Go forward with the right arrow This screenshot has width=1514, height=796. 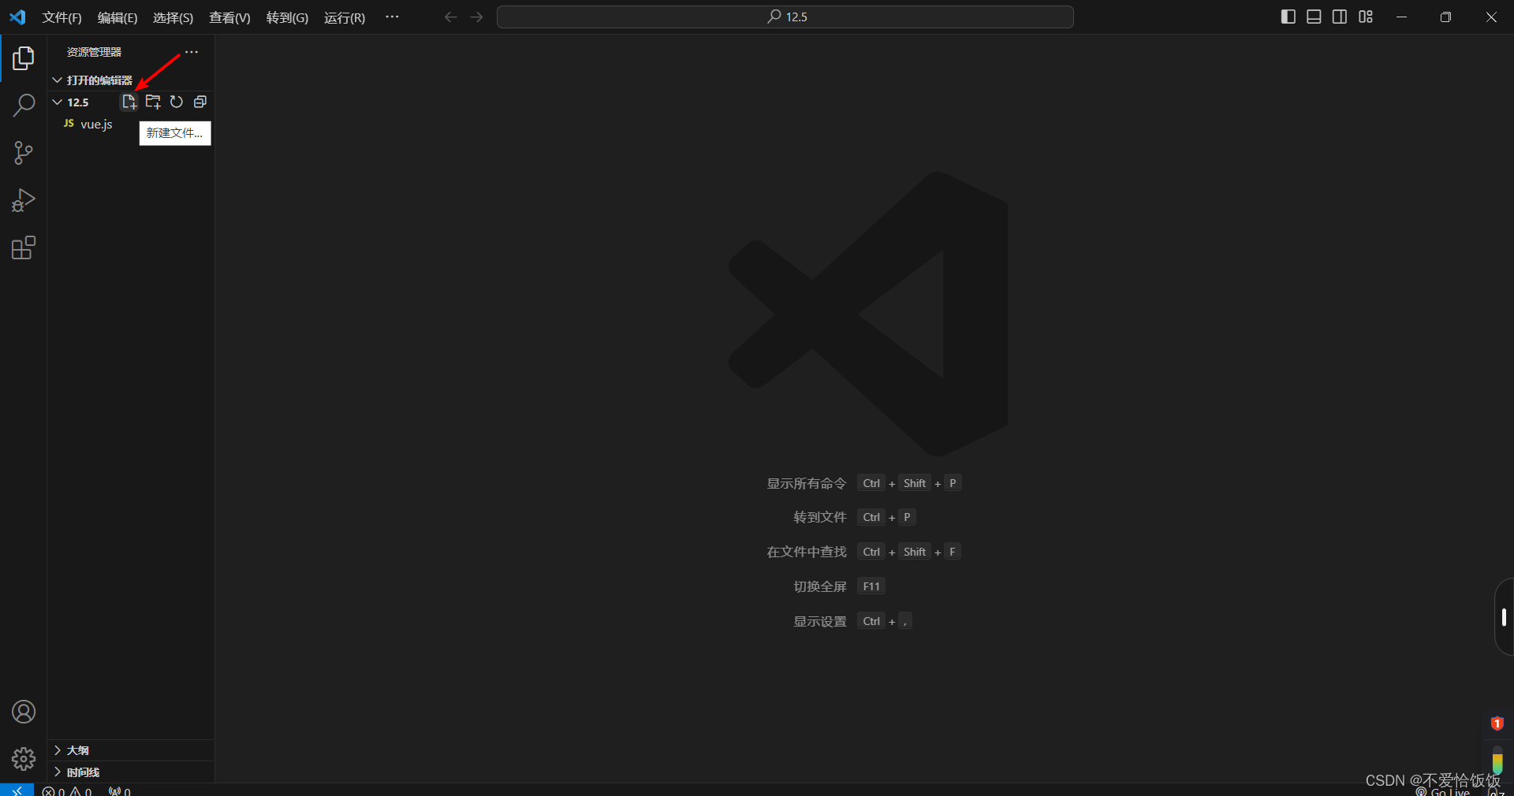coord(476,17)
